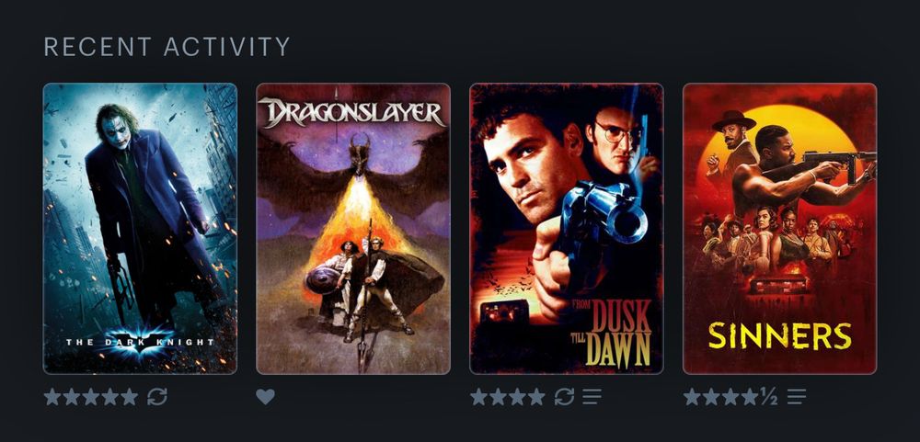
Task: Click the first star under Sinners
Action: point(693,397)
